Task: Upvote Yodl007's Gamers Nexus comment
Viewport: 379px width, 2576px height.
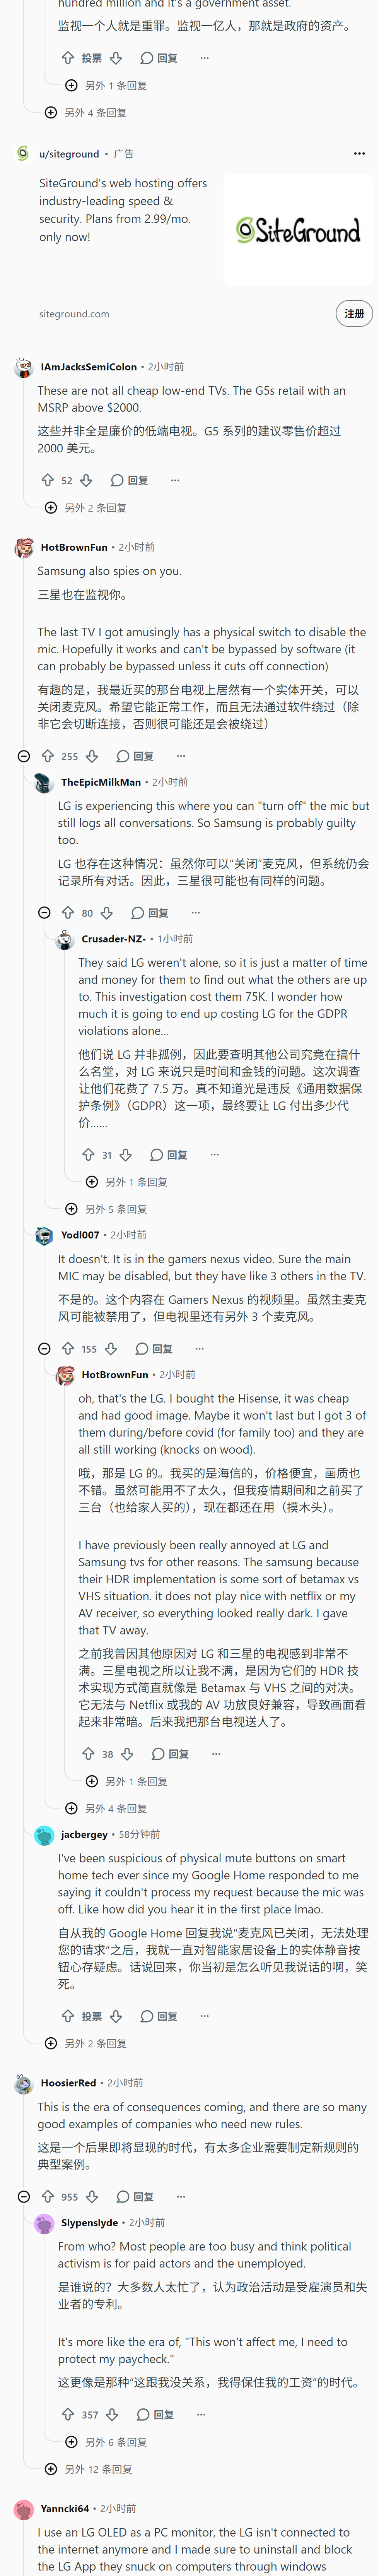Action: coord(67,1348)
